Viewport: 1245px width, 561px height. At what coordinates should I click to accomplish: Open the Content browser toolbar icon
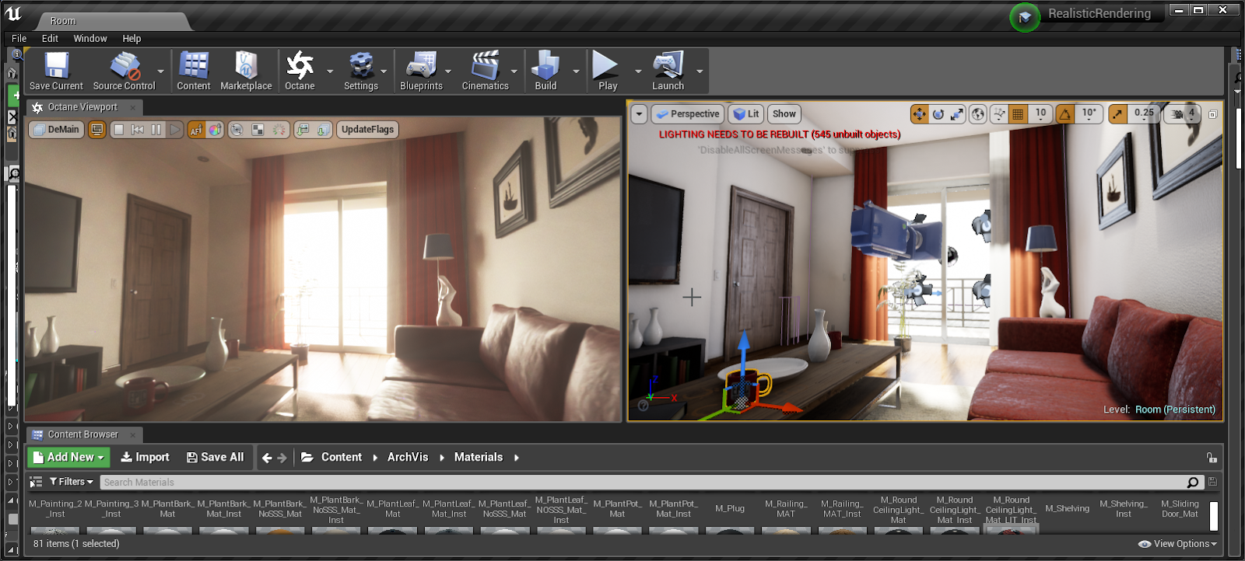coord(194,71)
